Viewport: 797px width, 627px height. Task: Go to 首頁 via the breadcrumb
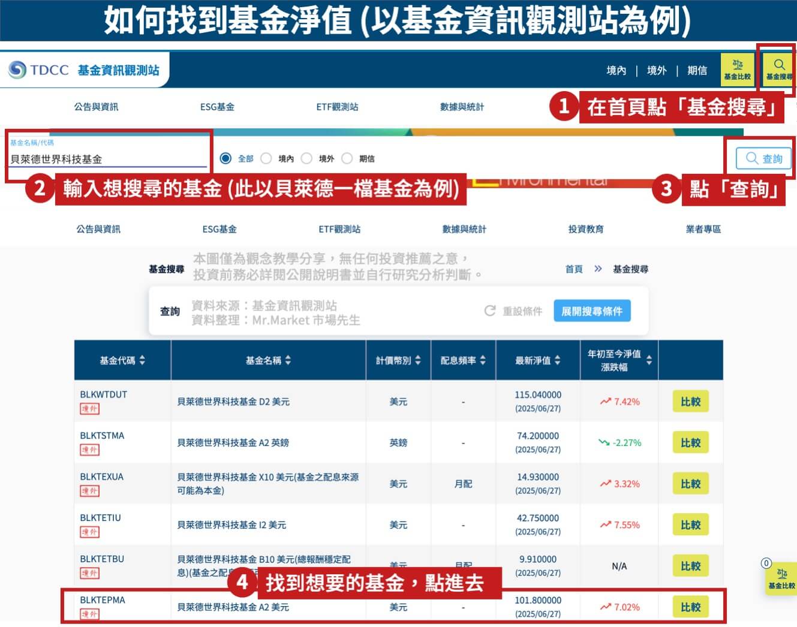tap(574, 269)
